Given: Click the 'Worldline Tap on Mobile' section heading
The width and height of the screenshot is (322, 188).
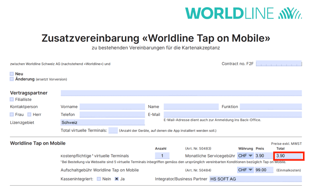Looking at the screenshot, I should (x=38, y=143).
